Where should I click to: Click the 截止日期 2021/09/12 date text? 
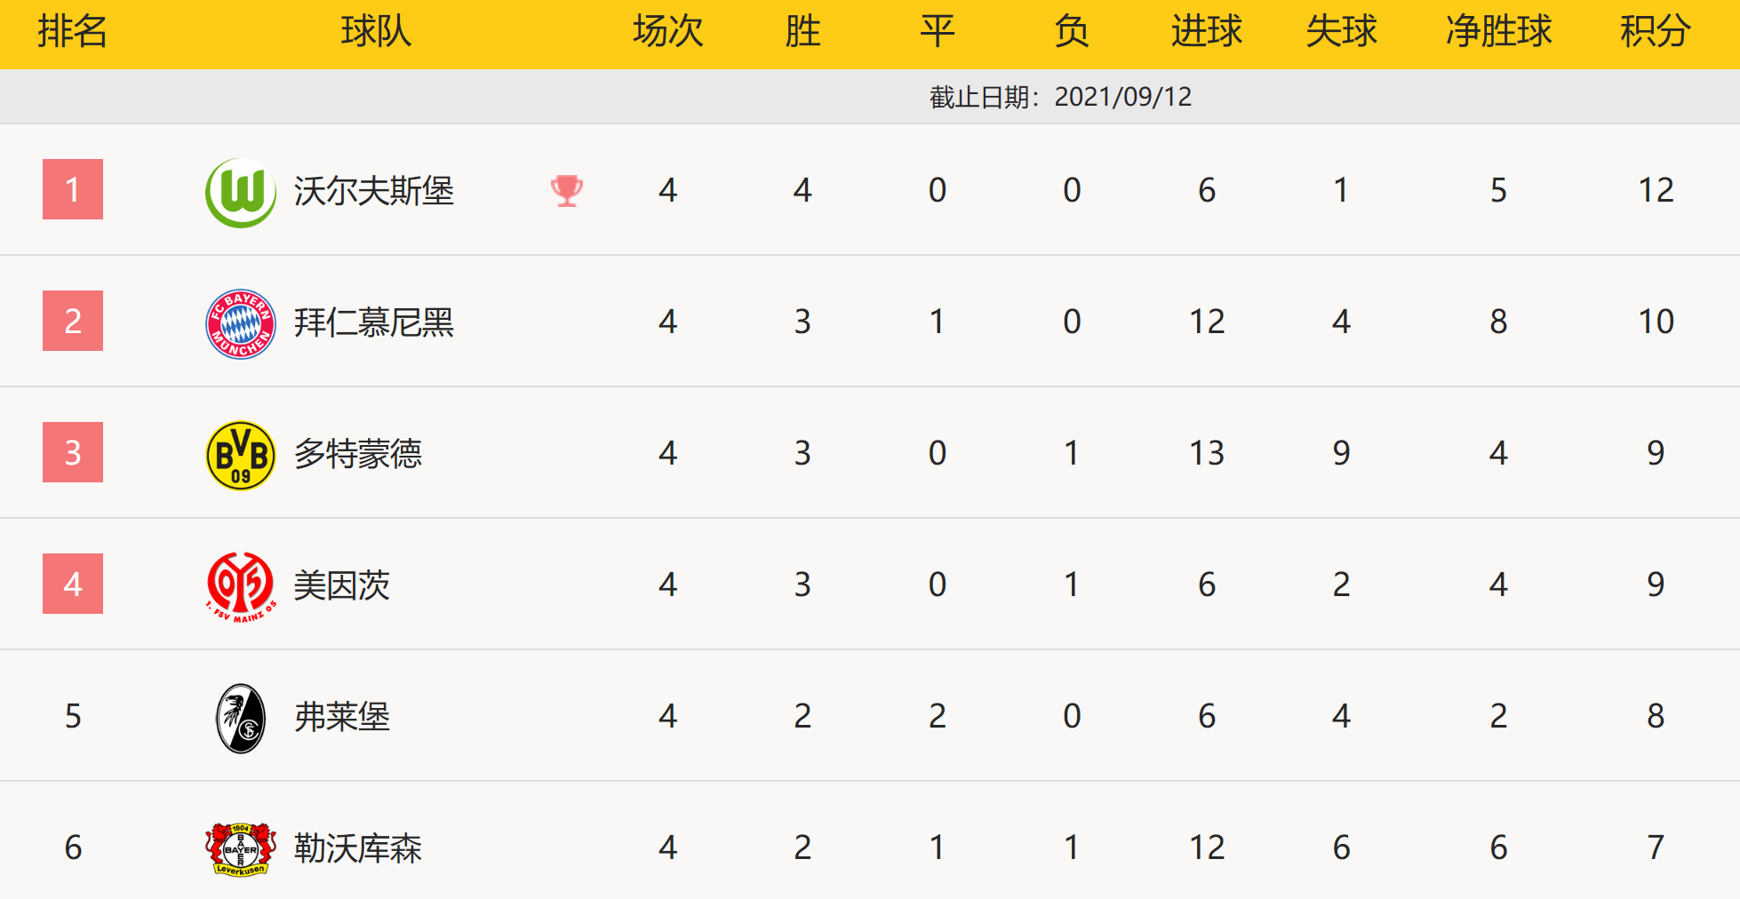click(1060, 97)
